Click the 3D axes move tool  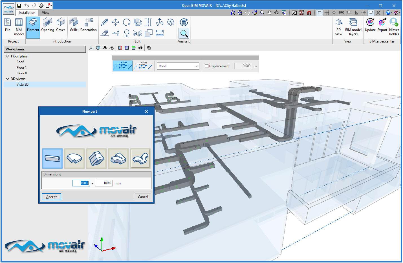[160, 22]
